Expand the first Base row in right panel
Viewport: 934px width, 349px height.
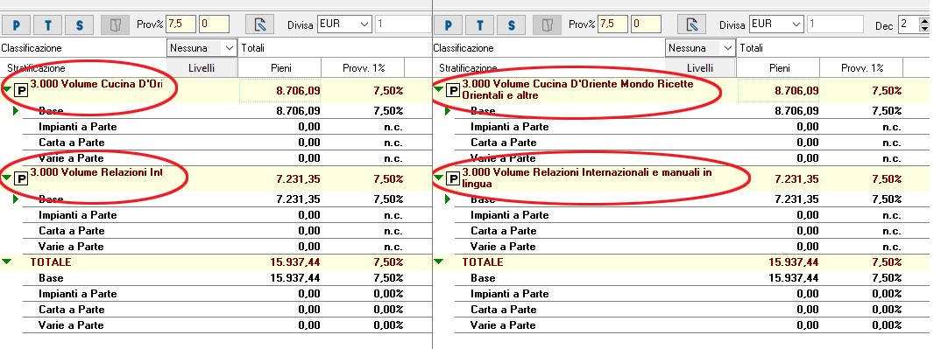(x=448, y=110)
